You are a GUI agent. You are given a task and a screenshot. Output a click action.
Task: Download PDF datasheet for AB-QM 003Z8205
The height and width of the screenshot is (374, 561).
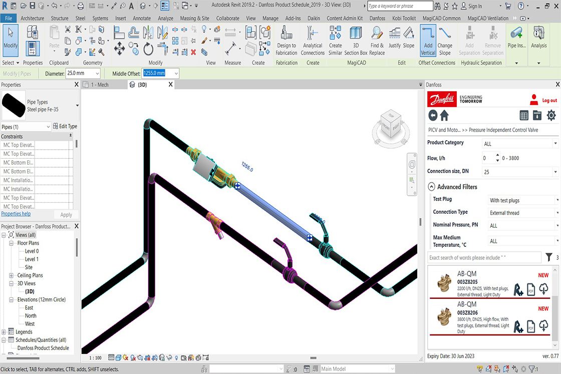531,289
